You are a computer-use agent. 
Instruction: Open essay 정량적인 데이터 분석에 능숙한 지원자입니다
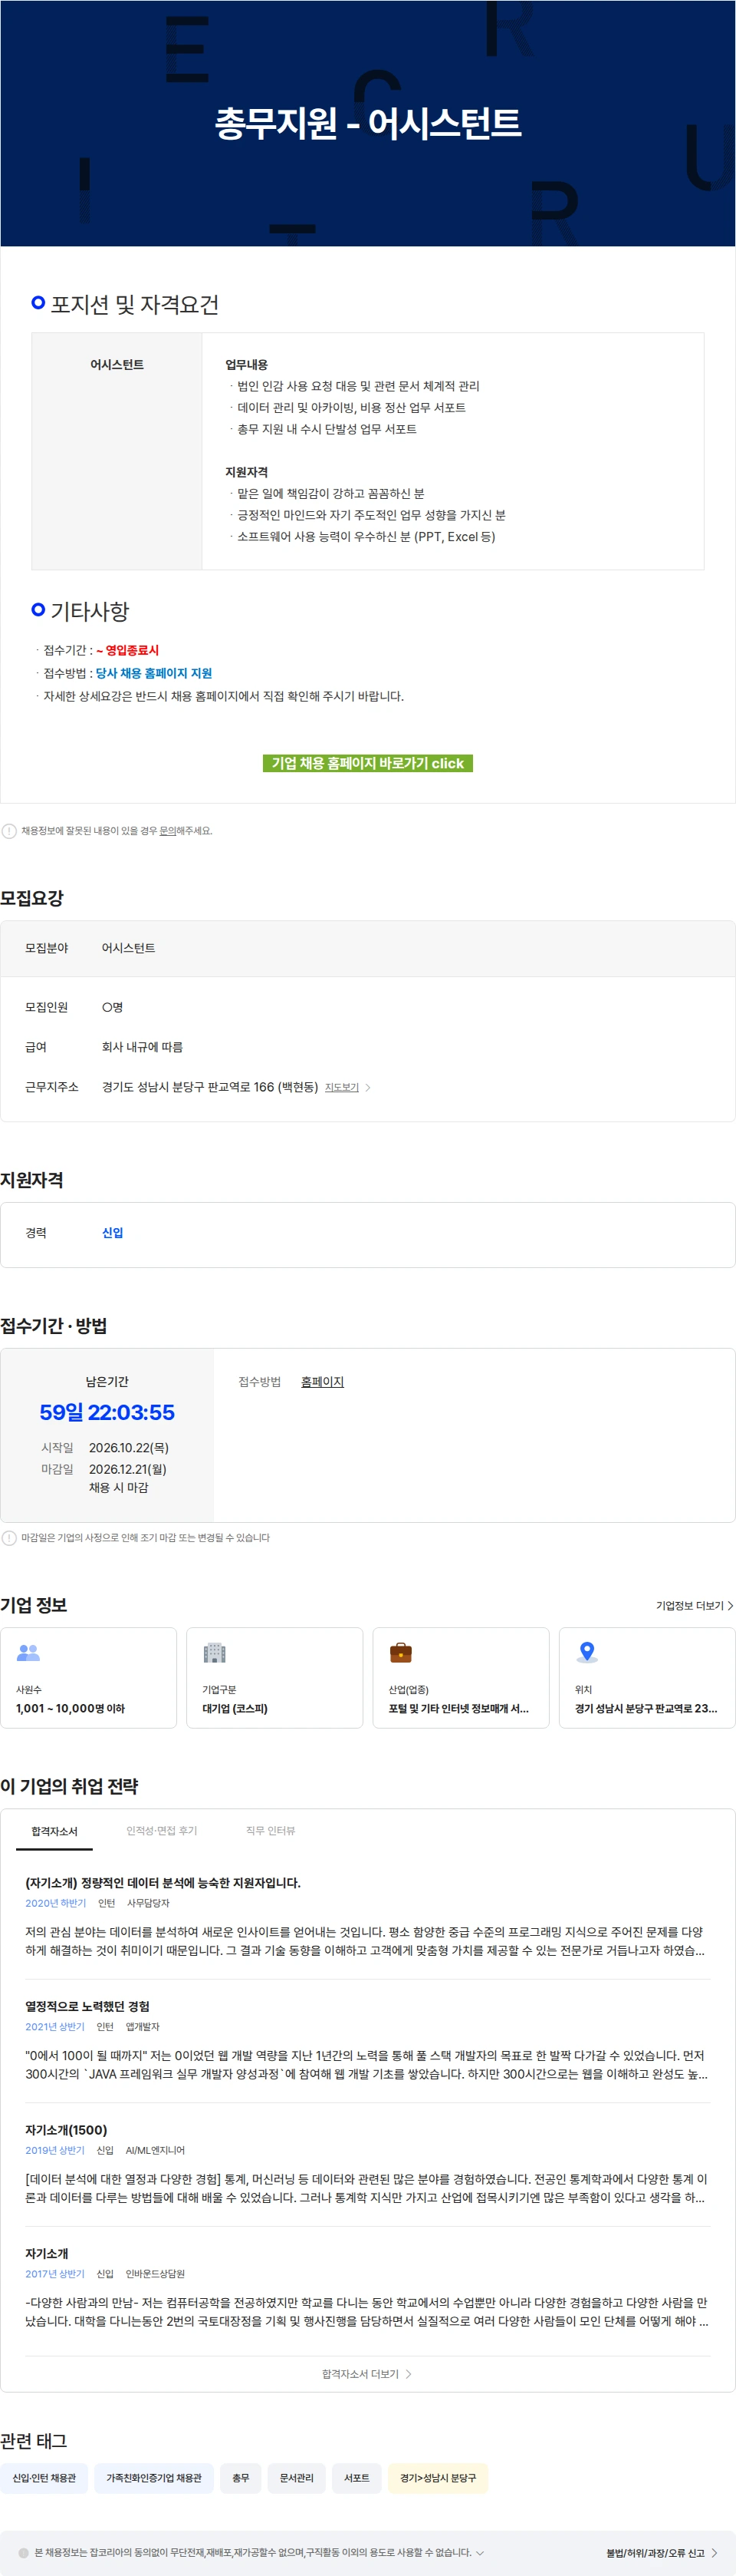pos(163,1882)
